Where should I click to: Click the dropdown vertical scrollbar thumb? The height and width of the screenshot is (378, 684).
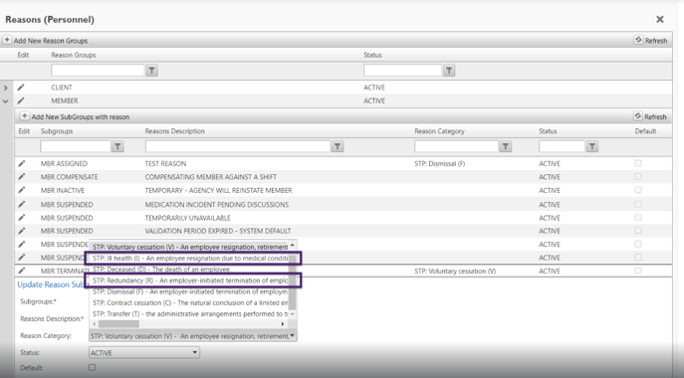[293, 282]
